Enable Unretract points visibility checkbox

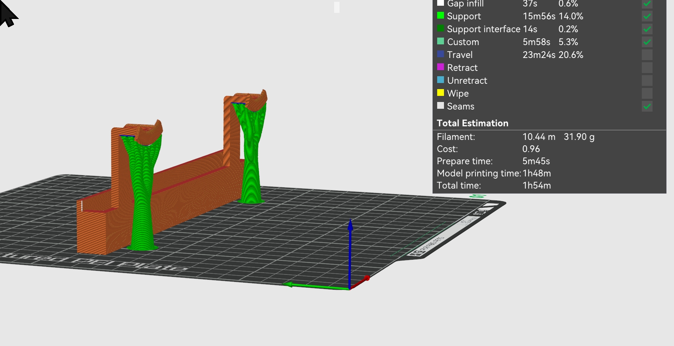647,81
